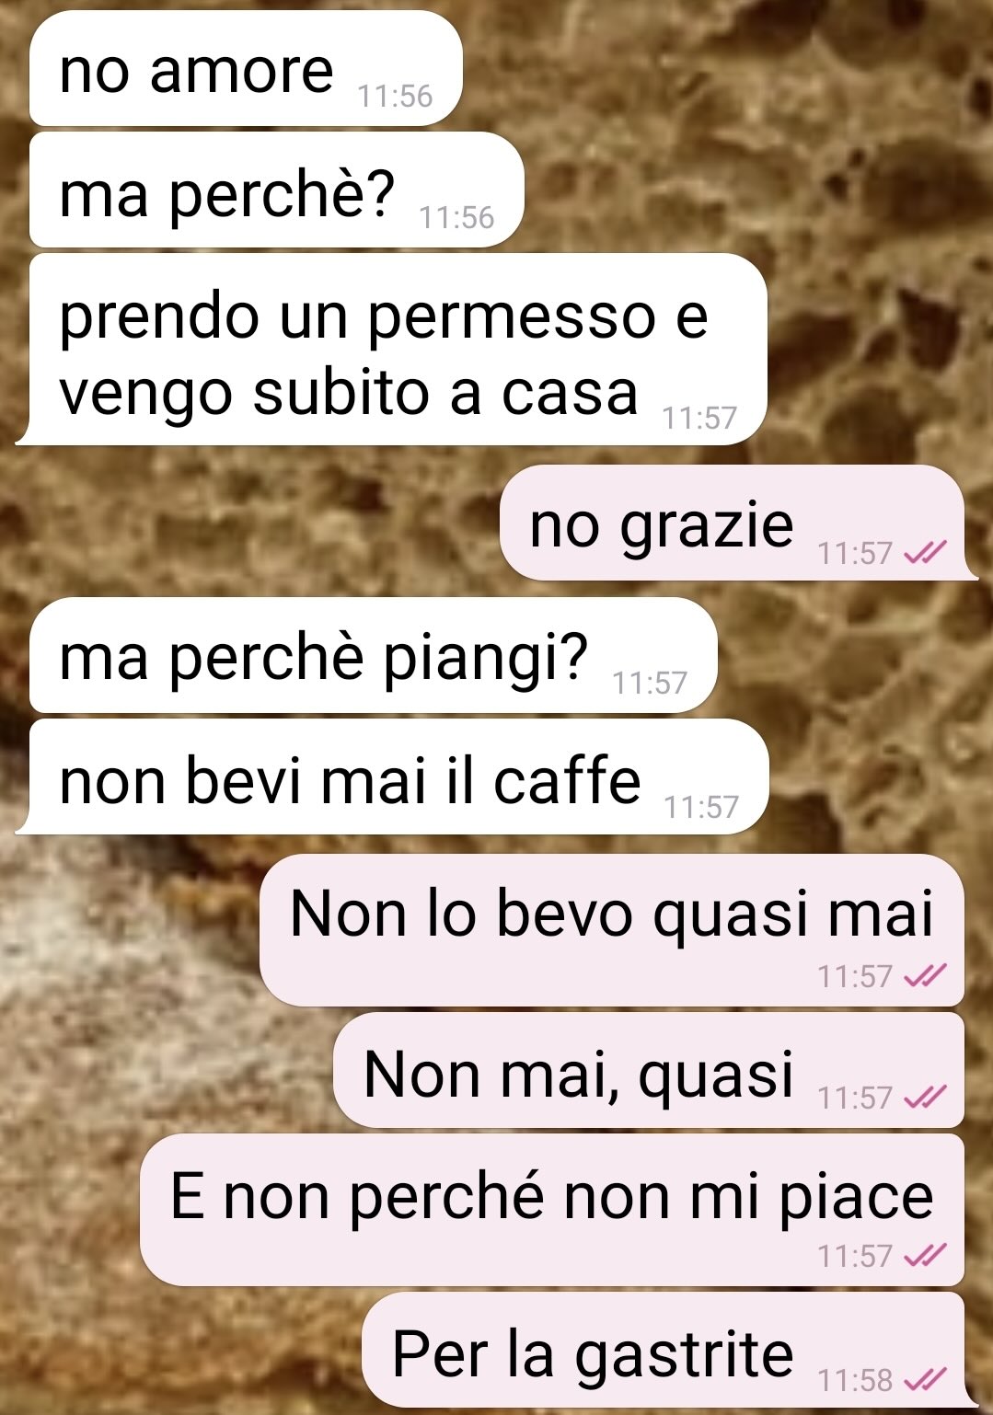
Task: Tap the read ticks on "Per la gastrite"
Action: (926, 1379)
